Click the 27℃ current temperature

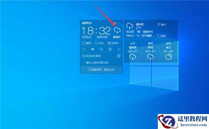139,28
